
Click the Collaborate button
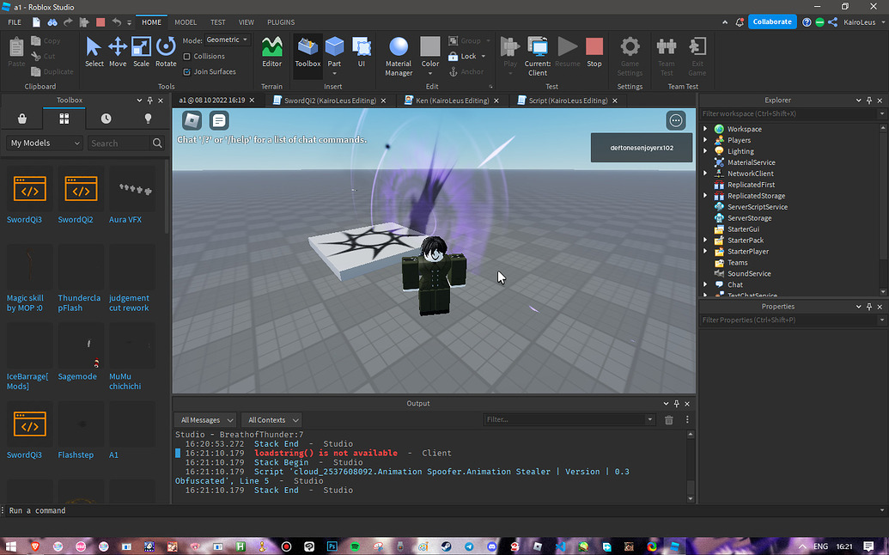coord(771,21)
